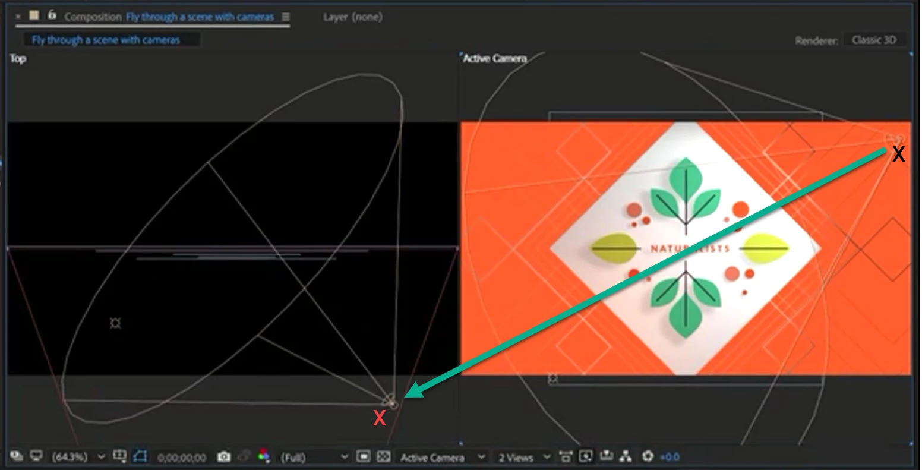The height and width of the screenshot is (470, 922).
Task: Close the Composition panel tab
Action: (x=18, y=16)
